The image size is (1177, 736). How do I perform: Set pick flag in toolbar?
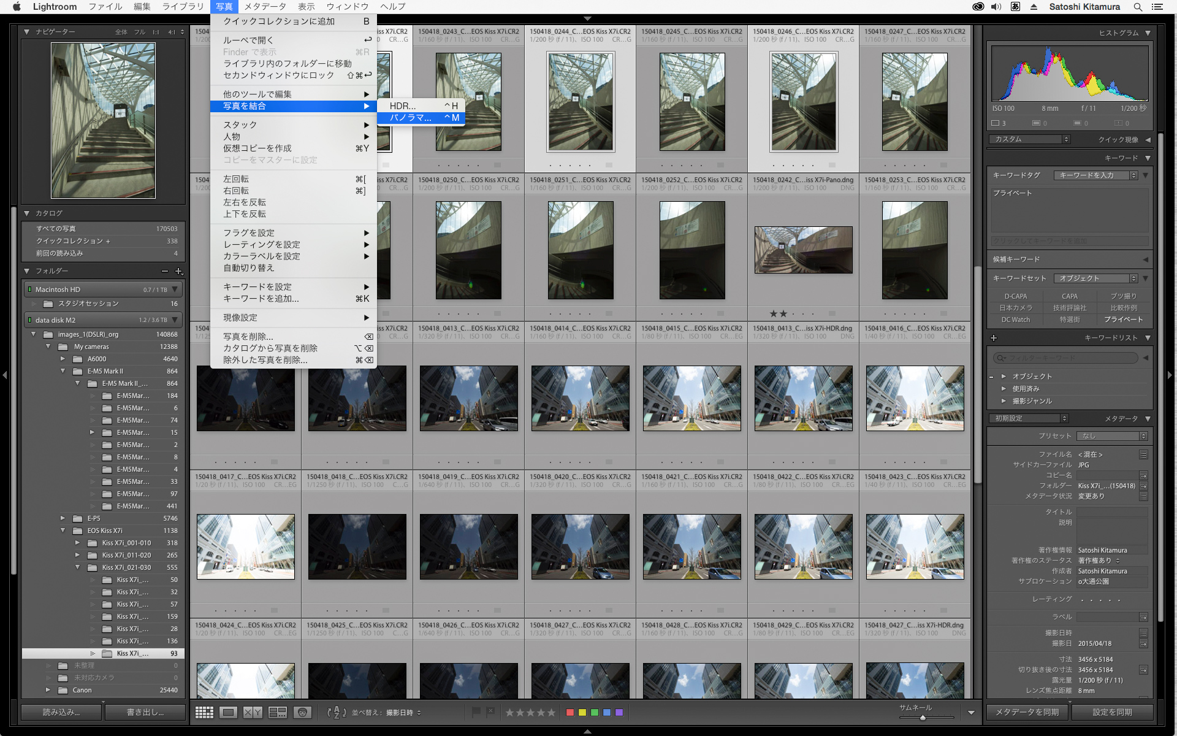[476, 712]
